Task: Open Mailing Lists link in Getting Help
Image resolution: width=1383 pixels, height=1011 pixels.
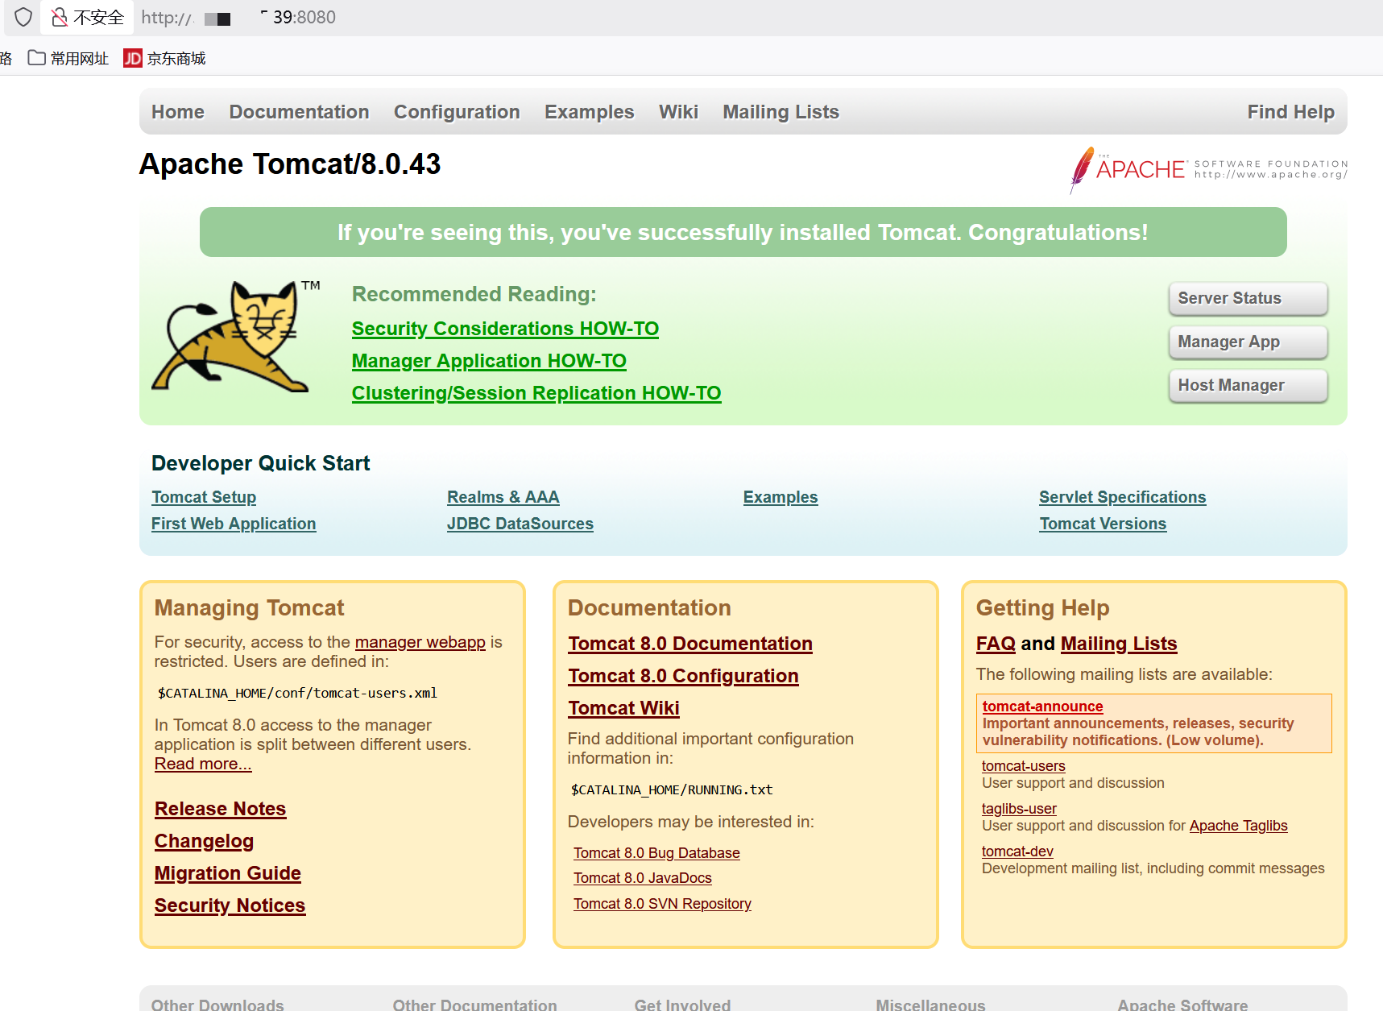Action: tap(1119, 644)
